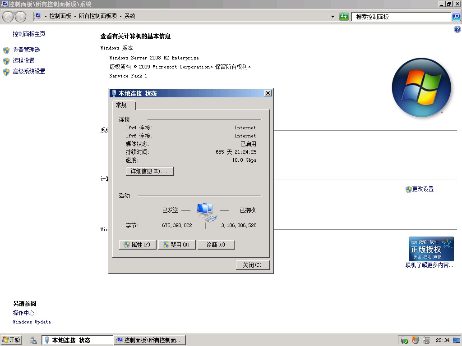The width and height of the screenshot is (462, 346).
Task: Click the 更改设置 link
Action: [423, 189]
